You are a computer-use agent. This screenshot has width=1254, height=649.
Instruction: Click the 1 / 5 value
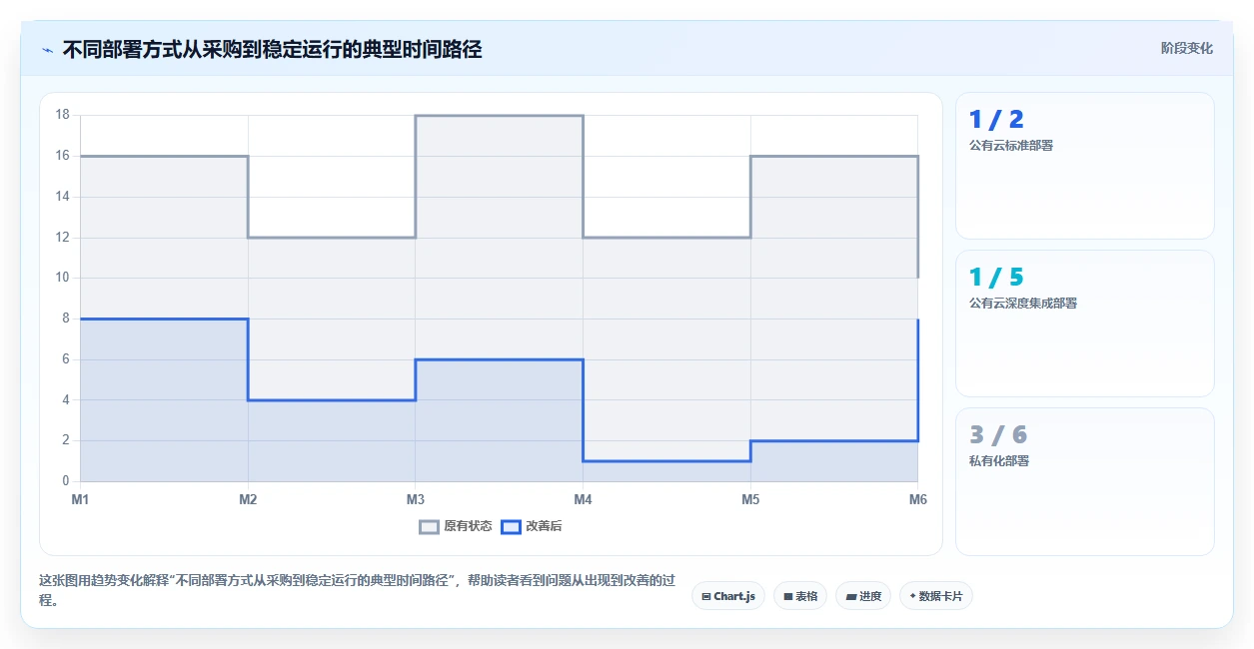pyautogui.click(x=996, y=278)
